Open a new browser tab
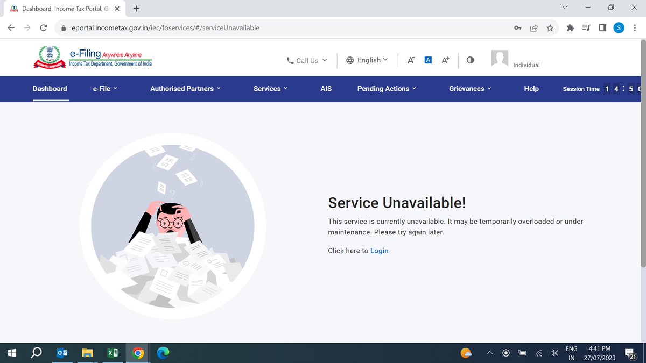 click(x=136, y=9)
